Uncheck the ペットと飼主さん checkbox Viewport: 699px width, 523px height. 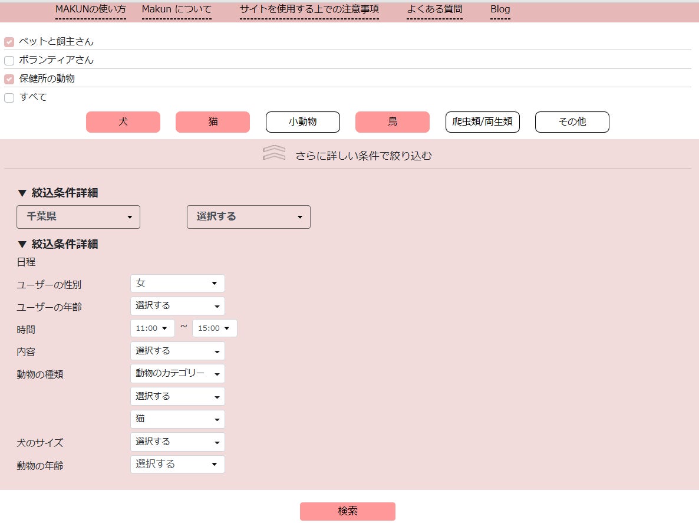[x=9, y=42]
